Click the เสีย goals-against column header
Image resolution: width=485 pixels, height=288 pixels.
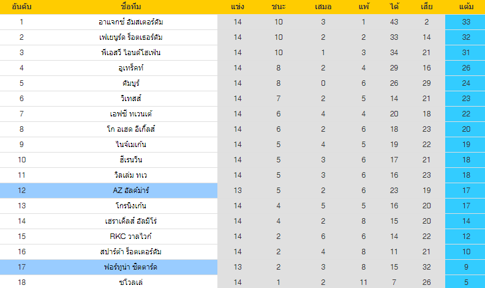tap(426, 7)
